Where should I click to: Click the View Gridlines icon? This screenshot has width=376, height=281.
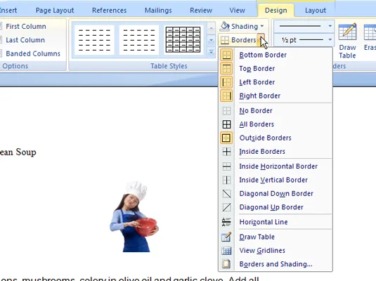click(226, 251)
